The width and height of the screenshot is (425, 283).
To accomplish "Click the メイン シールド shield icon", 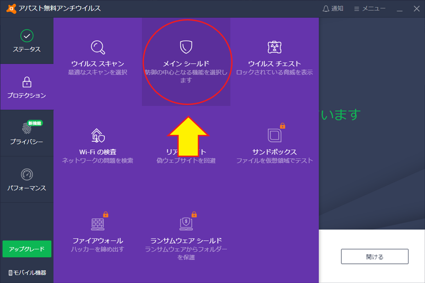I will tap(186, 47).
